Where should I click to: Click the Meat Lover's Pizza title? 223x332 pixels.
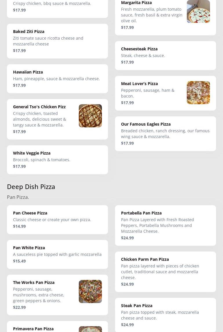click(139, 83)
